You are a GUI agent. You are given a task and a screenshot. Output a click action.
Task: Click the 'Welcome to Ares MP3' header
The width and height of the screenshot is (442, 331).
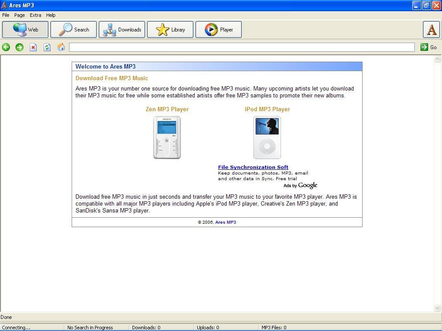(x=105, y=67)
